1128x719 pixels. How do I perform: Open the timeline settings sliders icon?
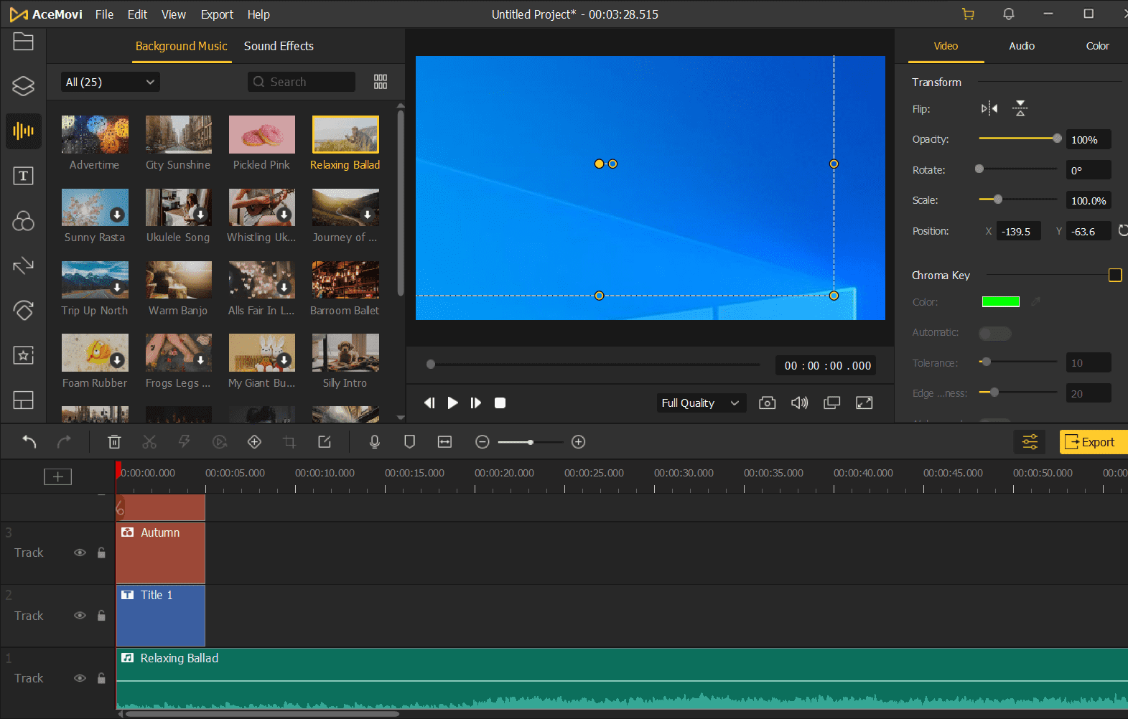pos(1030,442)
